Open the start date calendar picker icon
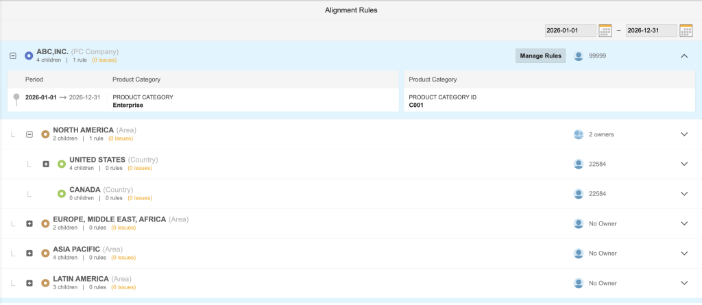This screenshot has width=702, height=305. [x=605, y=30]
